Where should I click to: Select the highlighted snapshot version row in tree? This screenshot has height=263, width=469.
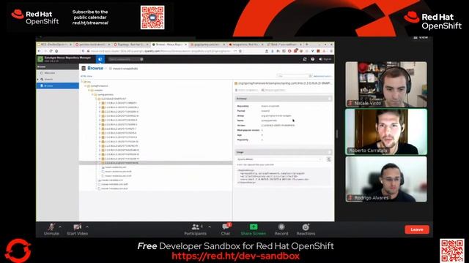pos(155,163)
